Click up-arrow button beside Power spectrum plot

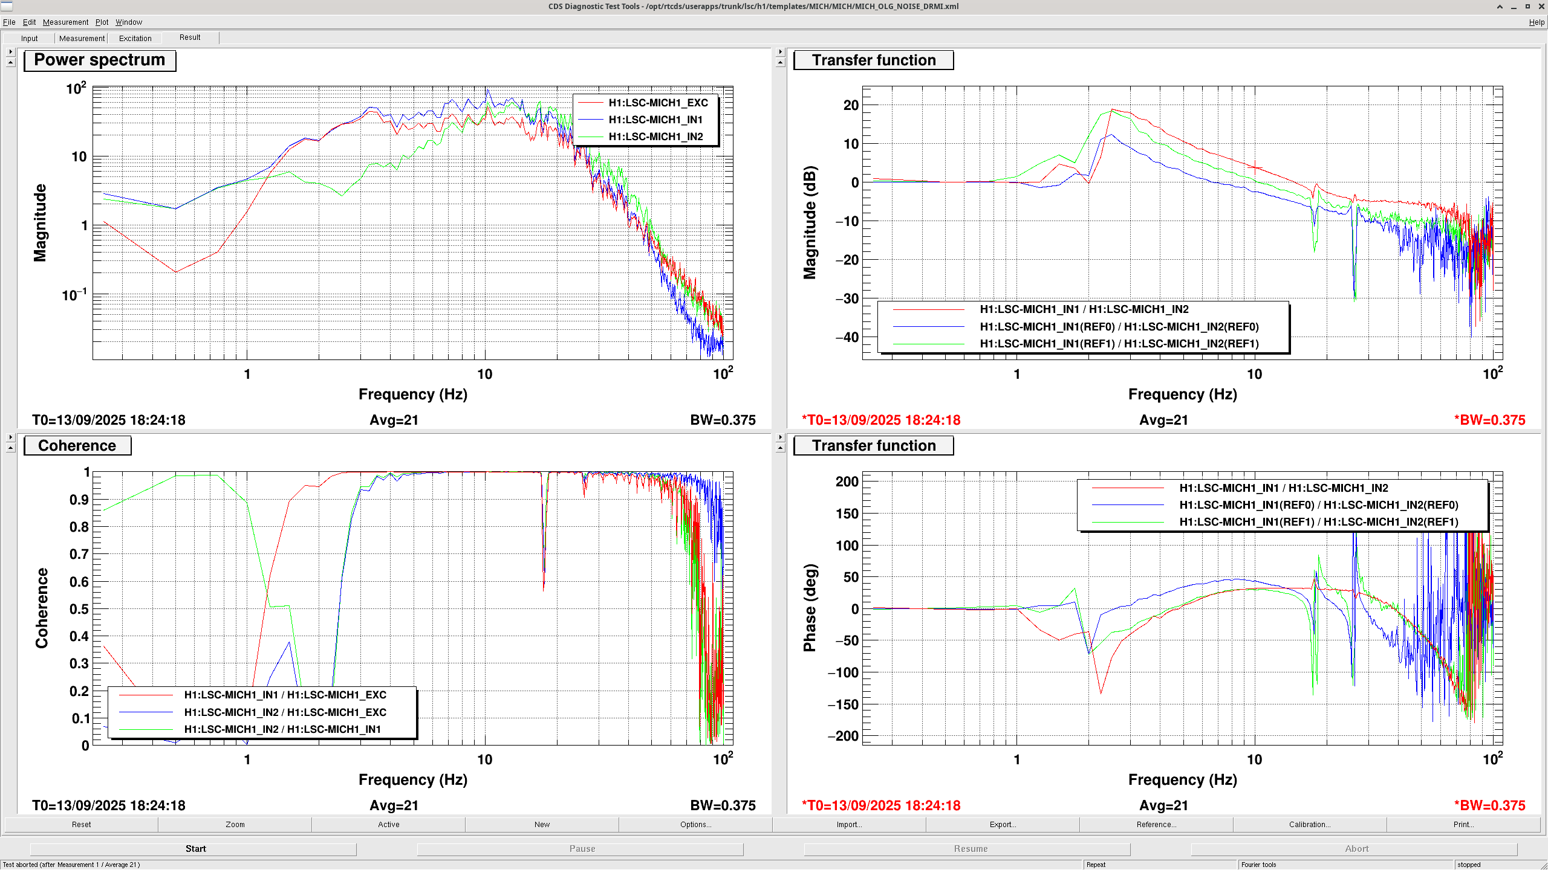(10, 63)
